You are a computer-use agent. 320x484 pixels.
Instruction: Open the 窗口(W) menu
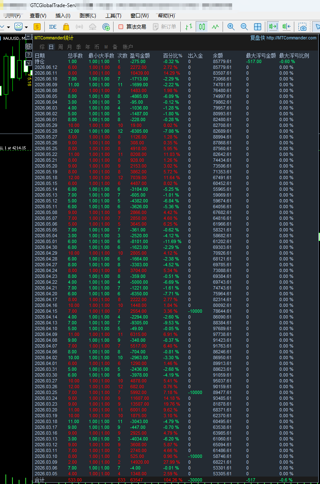tap(139, 16)
